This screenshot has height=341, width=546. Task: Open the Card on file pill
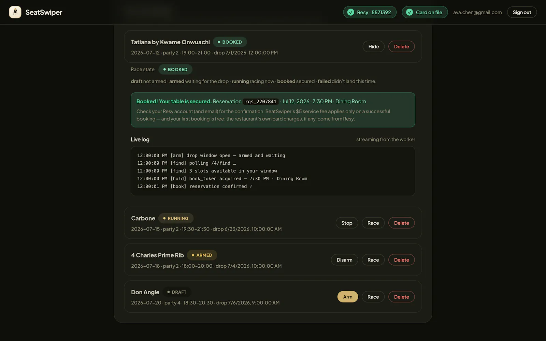pyautogui.click(x=425, y=12)
